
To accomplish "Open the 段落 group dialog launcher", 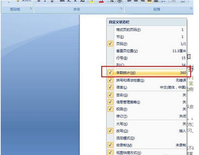I will 191,9.
